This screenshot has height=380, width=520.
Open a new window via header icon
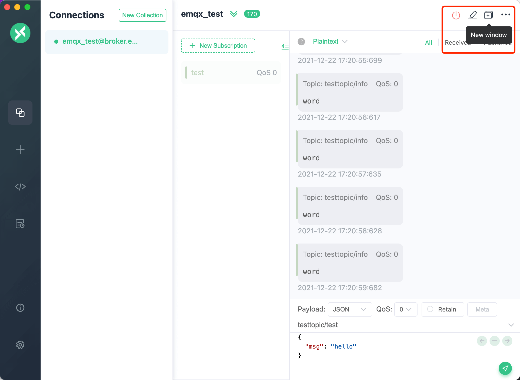(x=488, y=15)
